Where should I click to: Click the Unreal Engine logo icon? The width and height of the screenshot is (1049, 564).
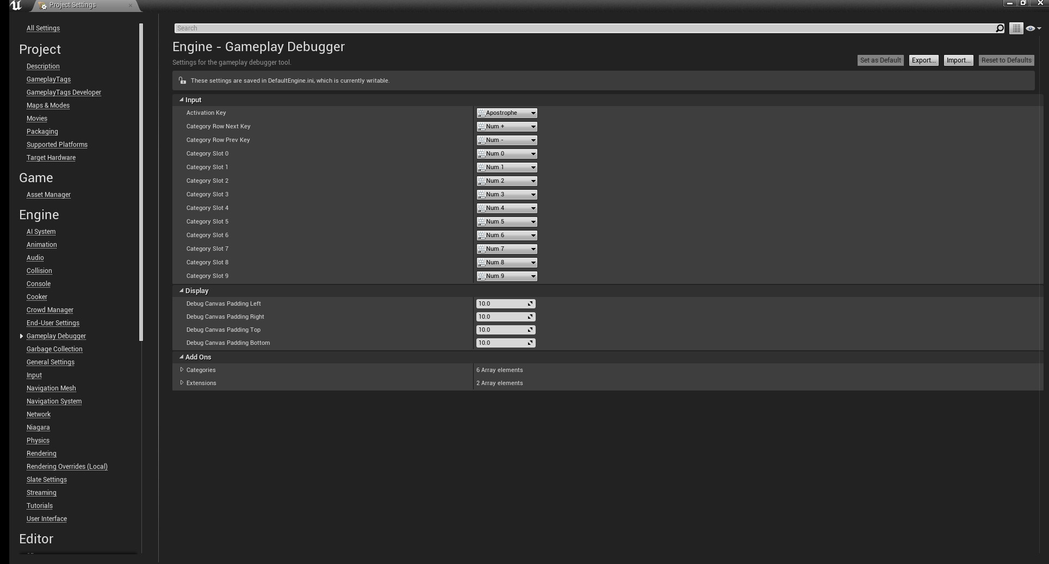(16, 5)
